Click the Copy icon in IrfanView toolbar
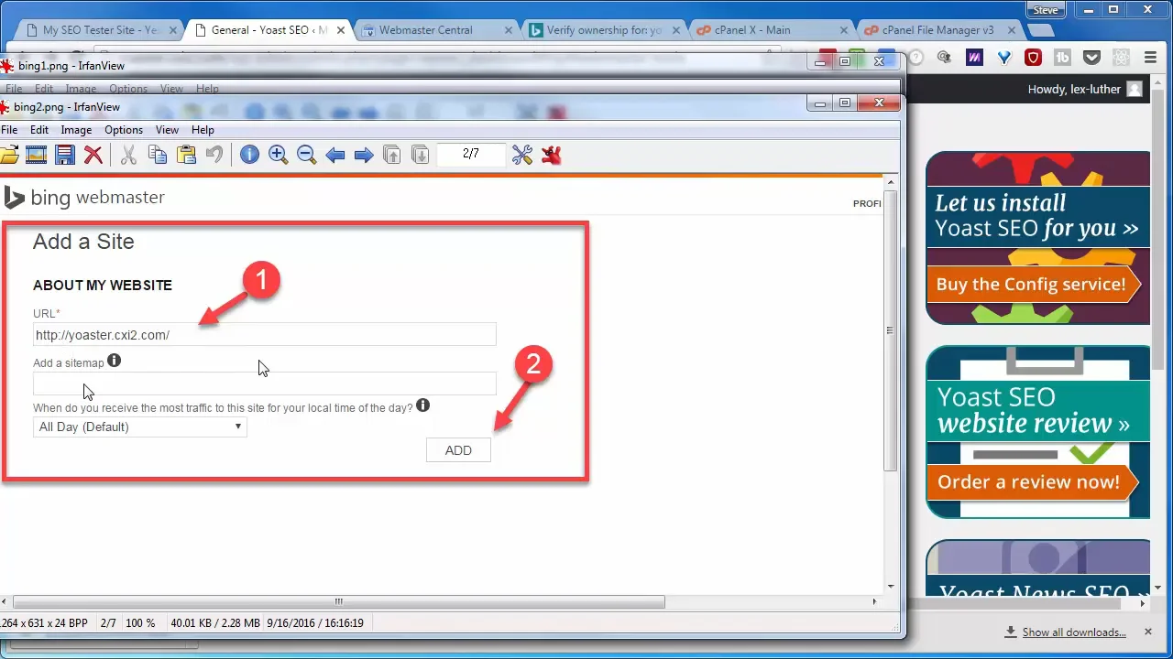1173x659 pixels. (x=158, y=155)
